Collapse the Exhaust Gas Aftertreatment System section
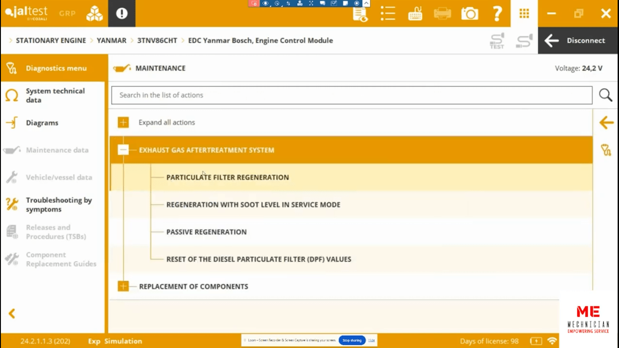The width and height of the screenshot is (619, 348). coord(123,150)
